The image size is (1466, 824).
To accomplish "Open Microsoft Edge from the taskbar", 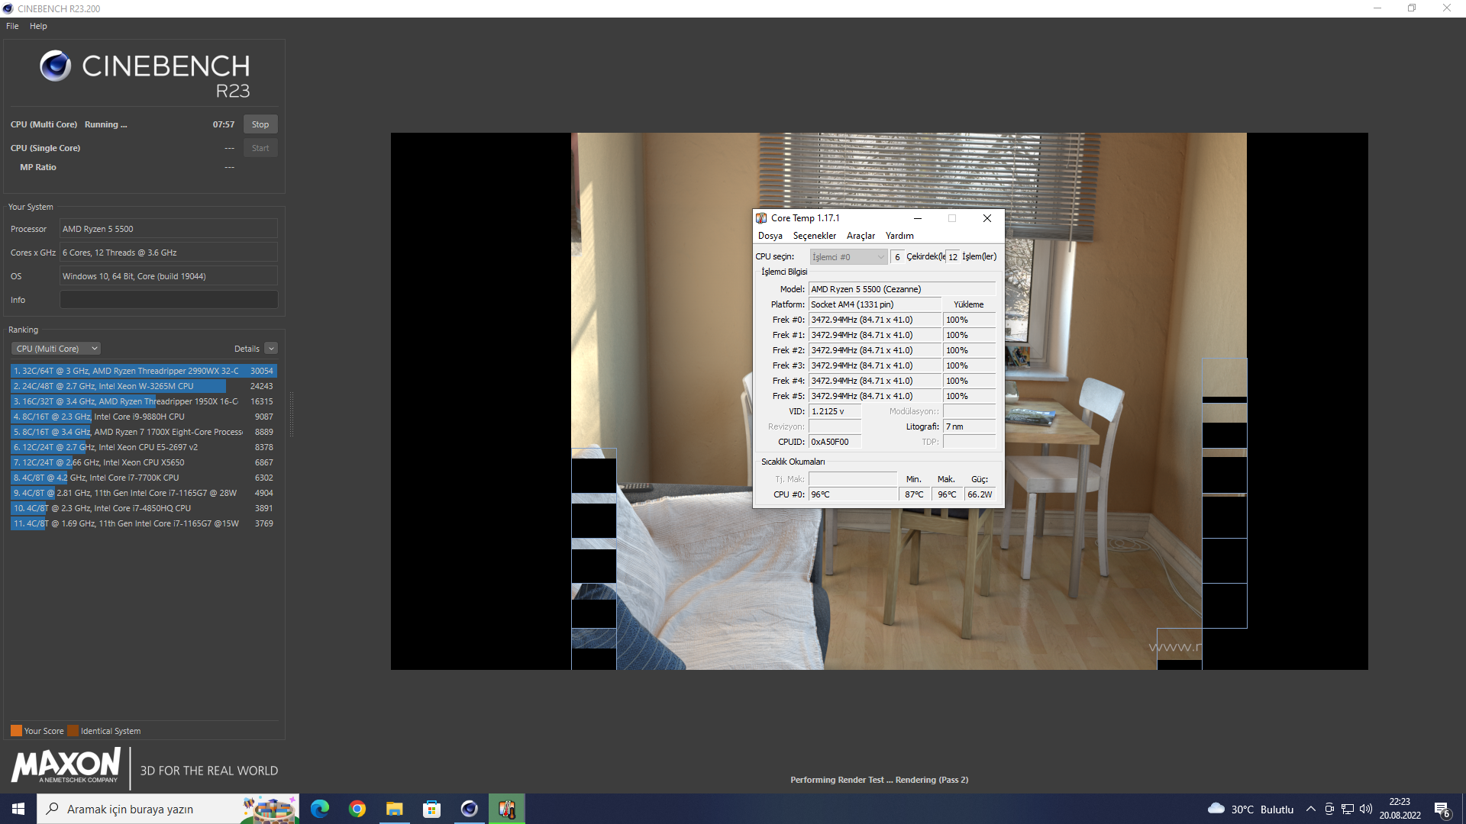I will pyautogui.click(x=320, y=809).
